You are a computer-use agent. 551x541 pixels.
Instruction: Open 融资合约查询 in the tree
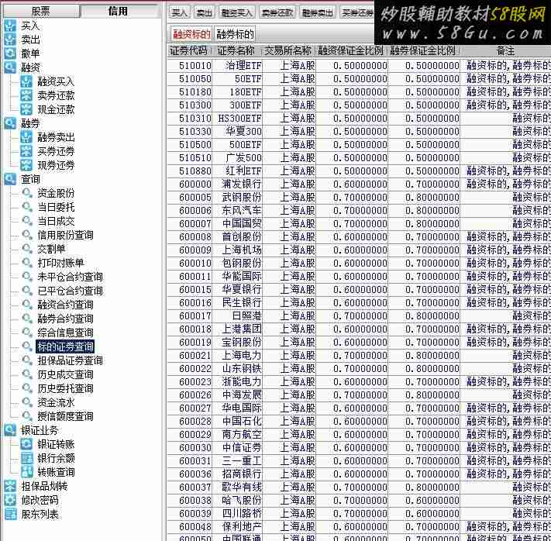click(x=66, y=305)
